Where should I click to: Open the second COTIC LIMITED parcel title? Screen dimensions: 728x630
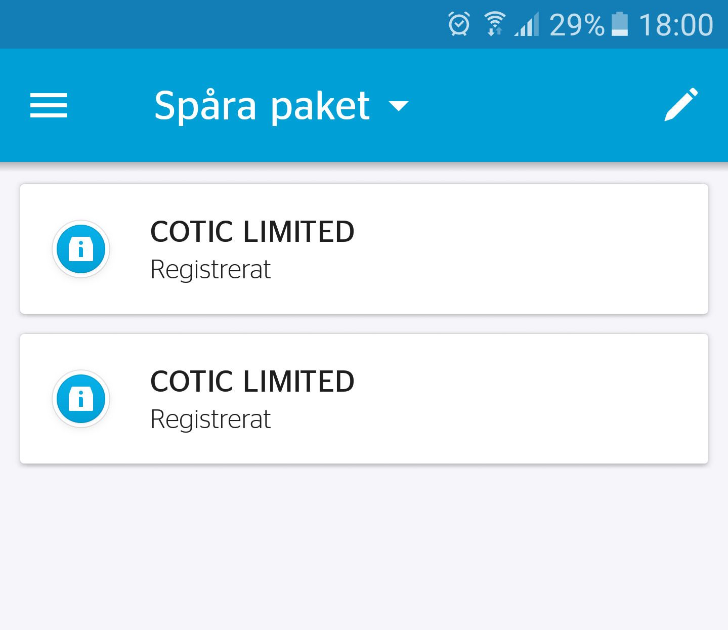point(252,382)
